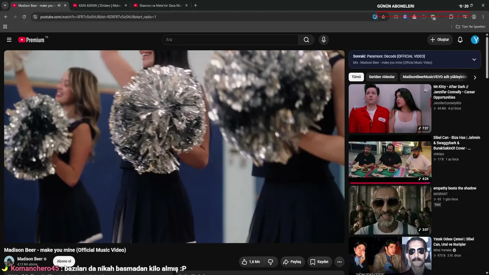Switch to the KAFA KAFAYA tab
489x275 pixels.
[99, 5]
